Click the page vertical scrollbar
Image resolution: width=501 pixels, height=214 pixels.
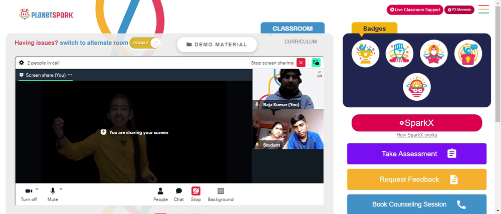pos(498,64)
